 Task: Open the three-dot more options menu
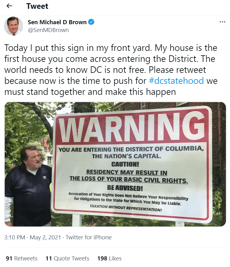222,22
